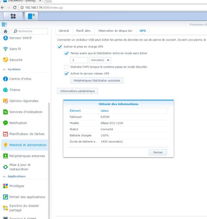207x219 pixels.
Task: Open the Sécurité shield icon
Action: pos(6,60)
